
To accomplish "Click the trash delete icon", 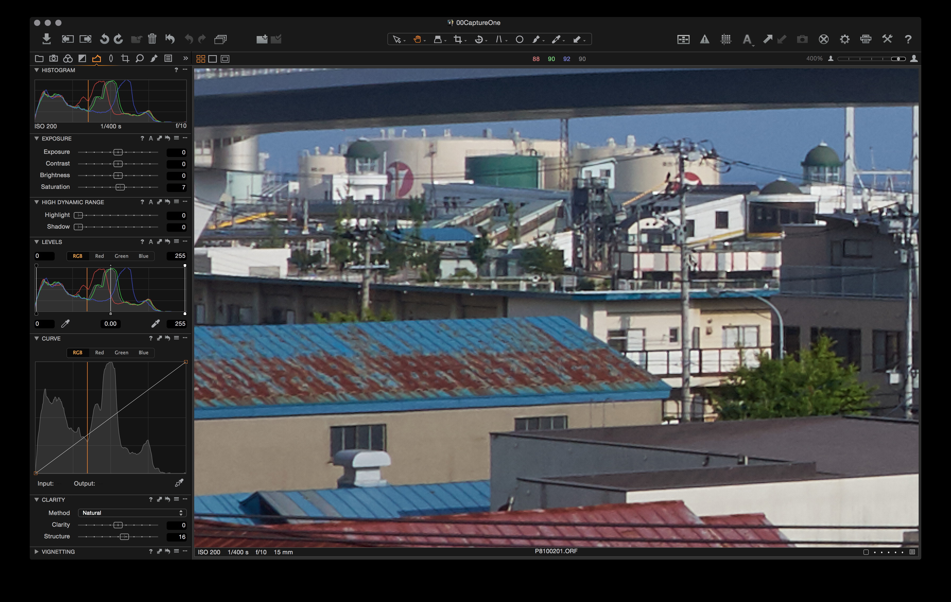I will pyautogui.click(x=152, y=39).
